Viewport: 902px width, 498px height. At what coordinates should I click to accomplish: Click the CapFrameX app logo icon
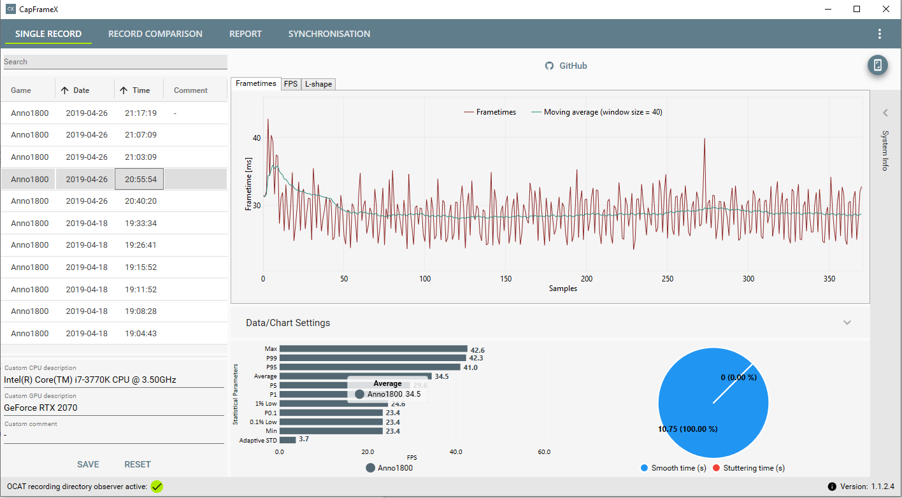tap(11, 9)
